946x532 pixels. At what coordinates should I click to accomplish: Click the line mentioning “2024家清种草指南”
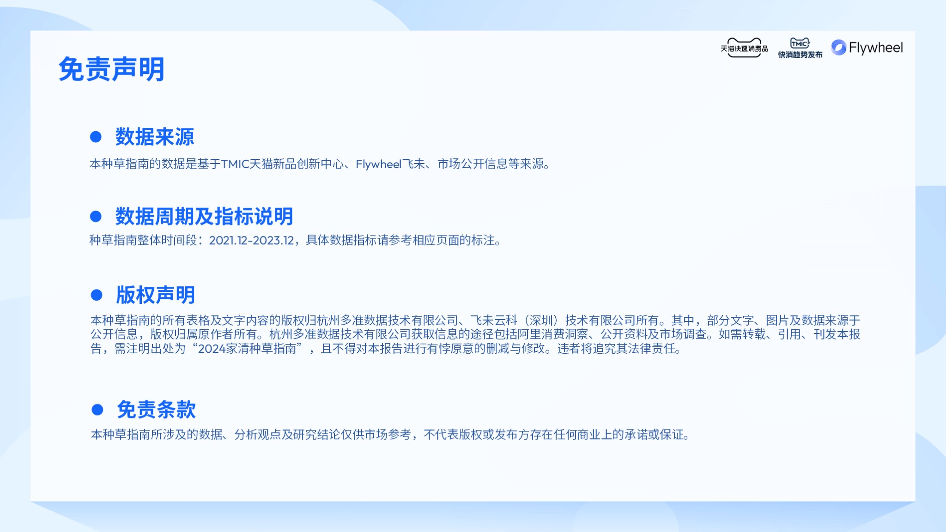point(386,348)
